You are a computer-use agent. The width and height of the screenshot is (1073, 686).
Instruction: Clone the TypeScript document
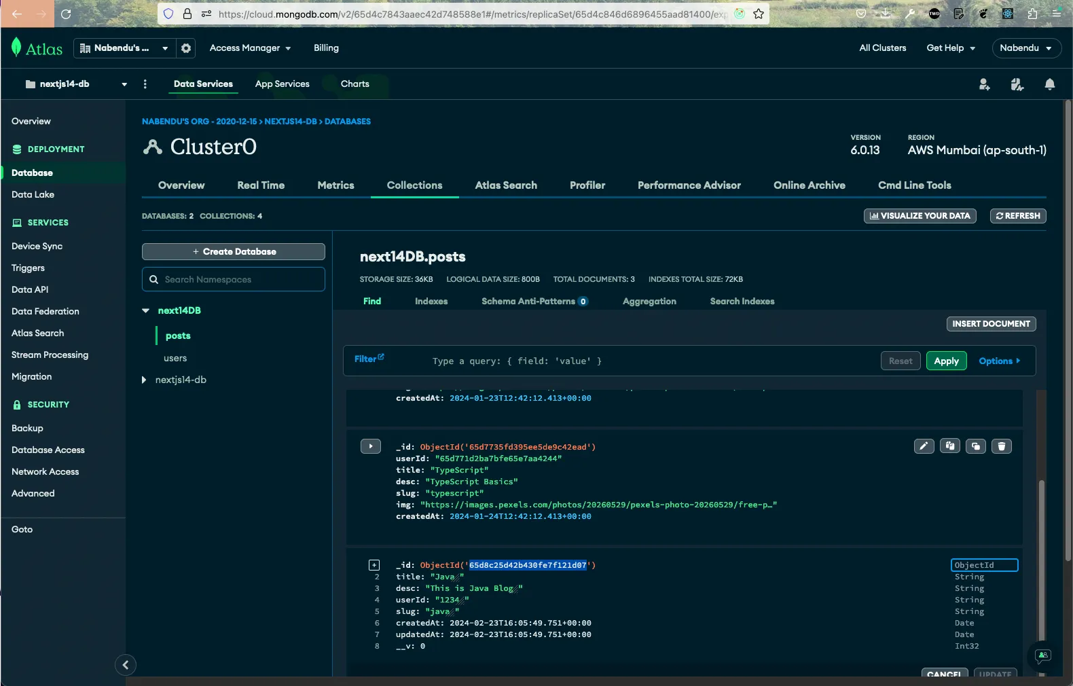976,446
